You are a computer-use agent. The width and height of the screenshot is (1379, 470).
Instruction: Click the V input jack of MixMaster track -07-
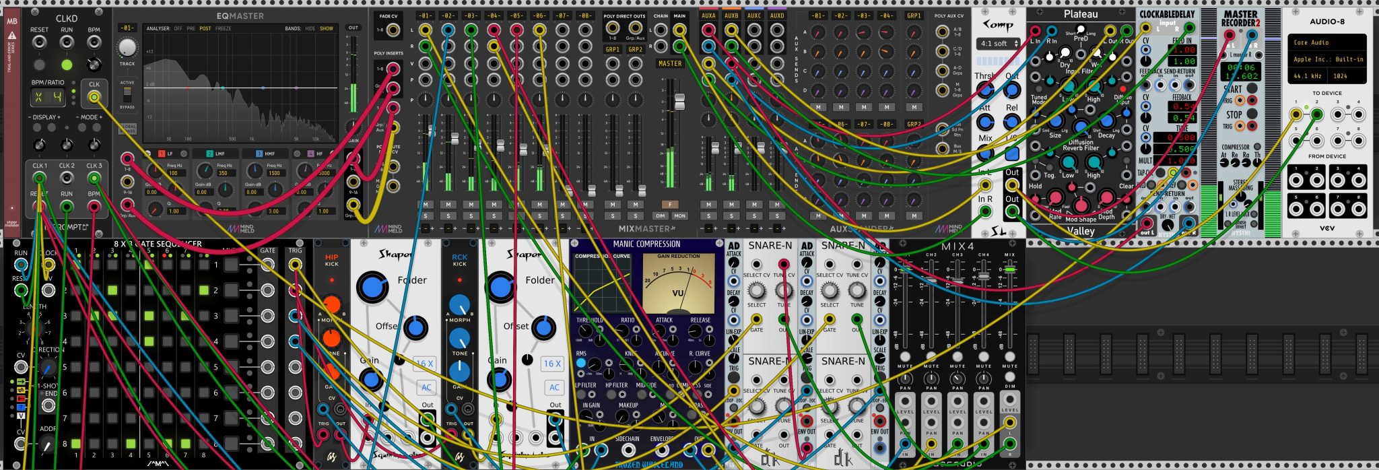[562, 63]
